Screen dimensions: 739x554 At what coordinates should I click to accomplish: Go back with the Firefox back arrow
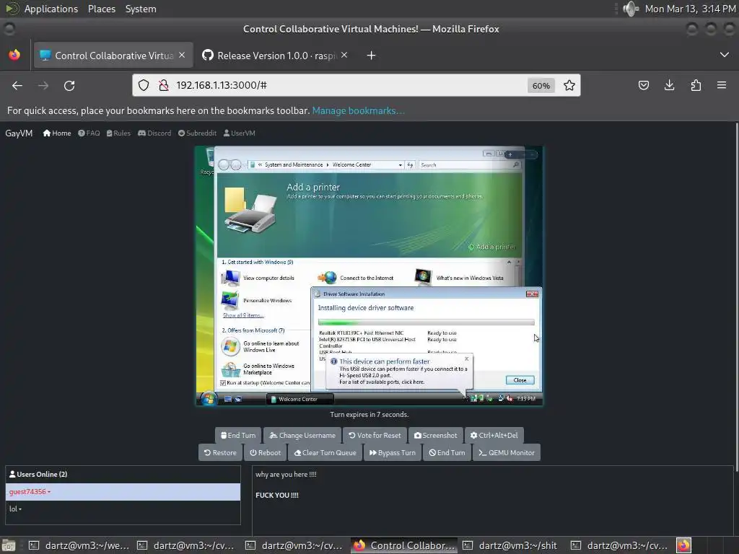coord(17,86)
